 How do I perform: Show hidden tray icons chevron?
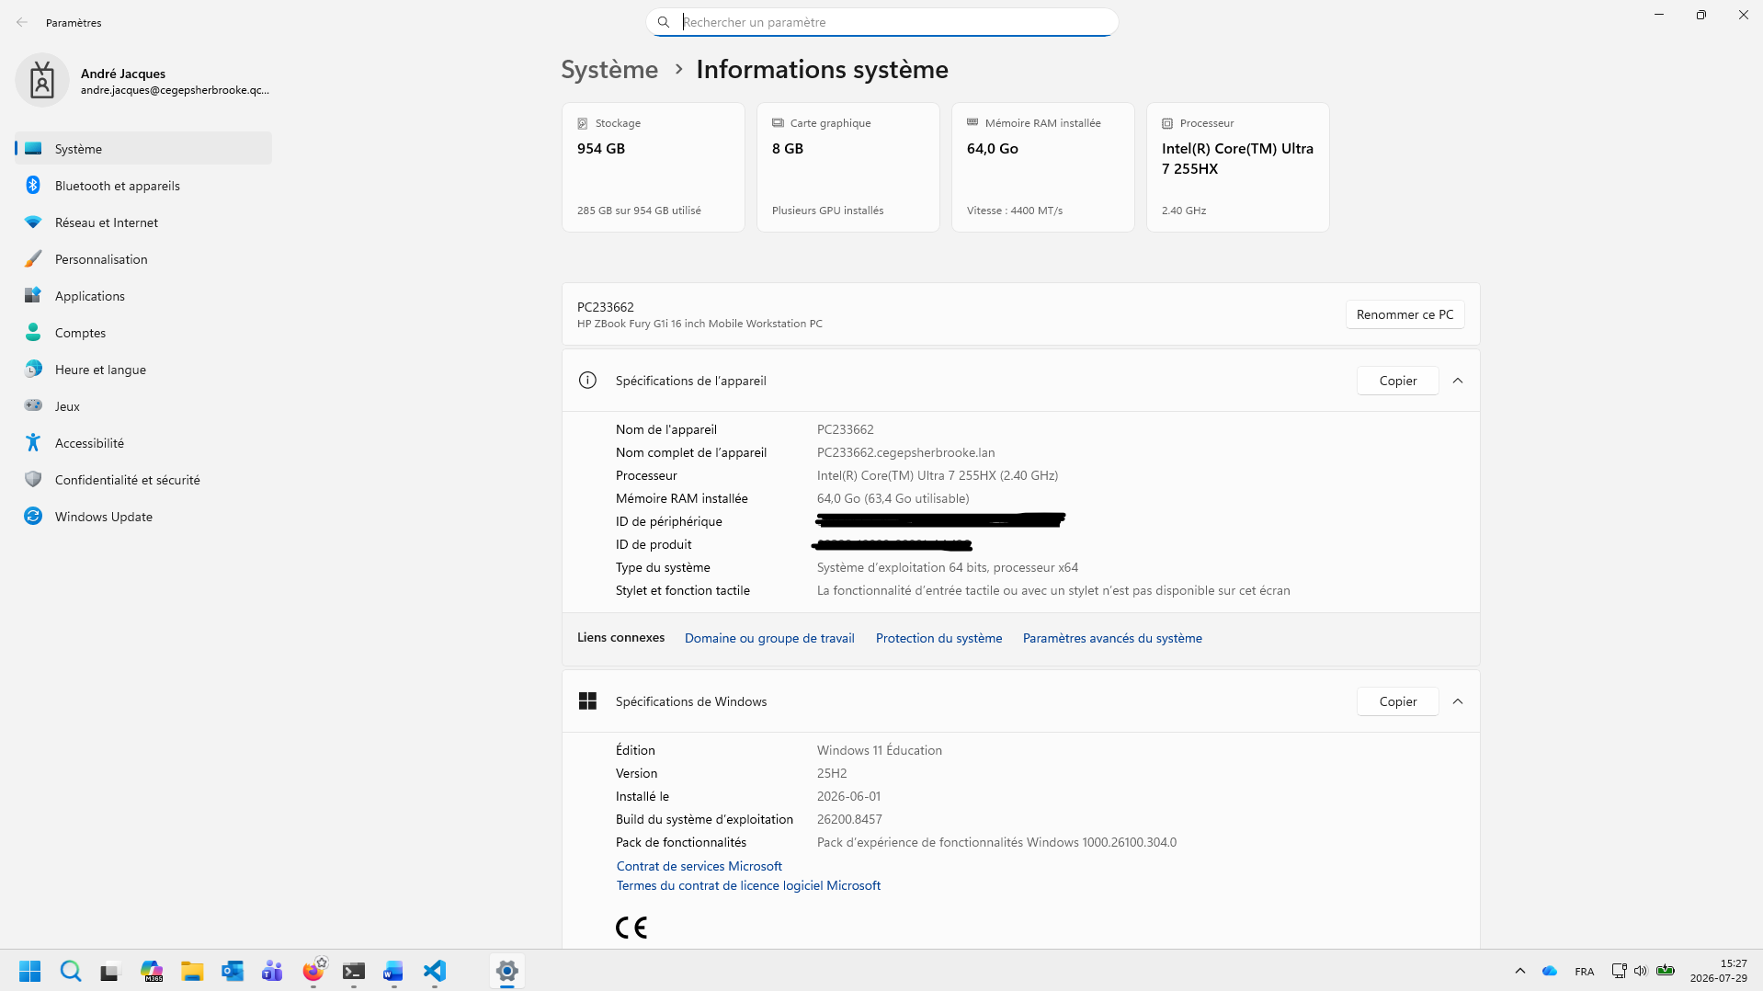(x=1520, y=971)
